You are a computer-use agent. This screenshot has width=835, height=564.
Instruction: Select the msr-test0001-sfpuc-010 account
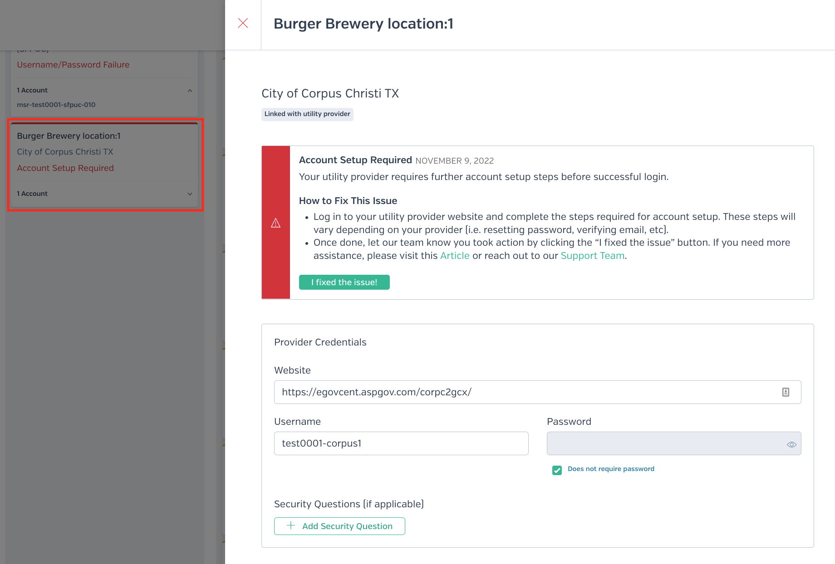coord(56,105)
